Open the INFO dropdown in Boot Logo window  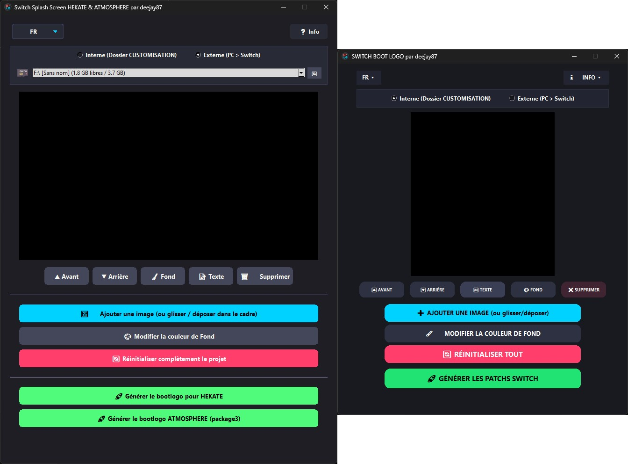click(586, 78)
